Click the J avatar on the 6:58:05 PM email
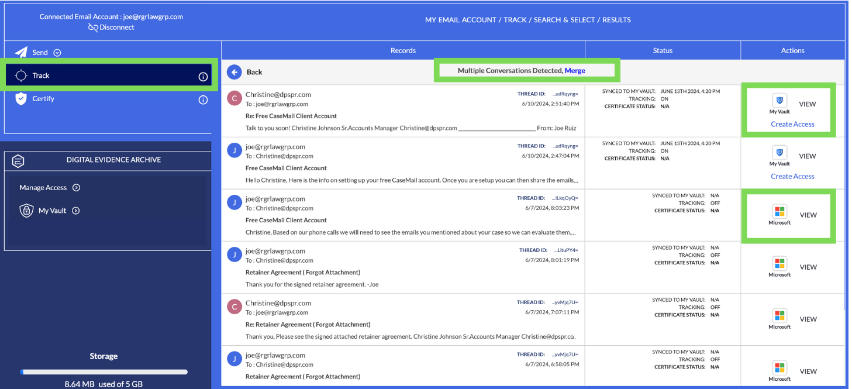852x389 pixels. [234, 359]
